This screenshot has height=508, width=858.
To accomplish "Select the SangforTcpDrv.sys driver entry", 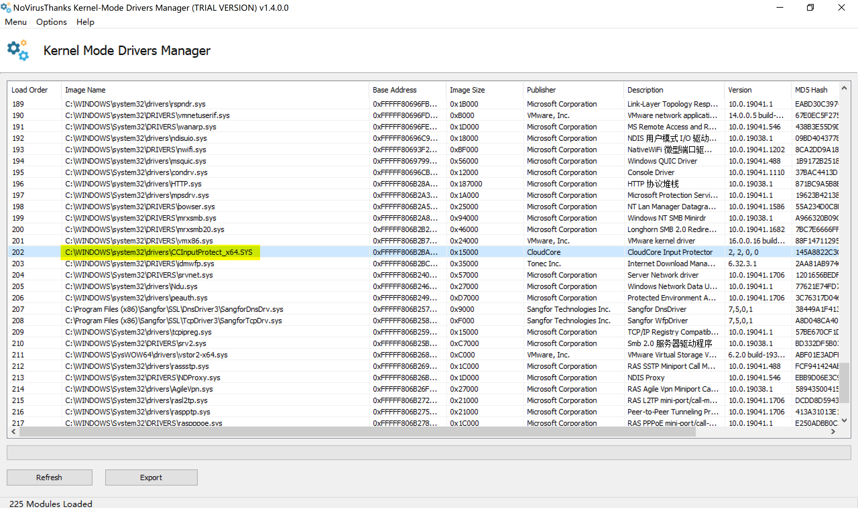I will (423, 321).
